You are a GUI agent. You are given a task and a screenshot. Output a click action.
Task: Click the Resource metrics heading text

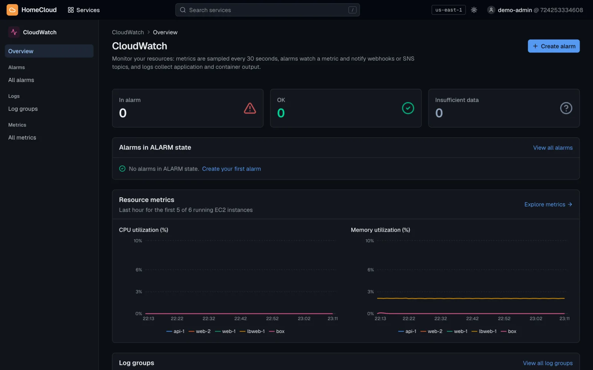tap(146, 200)
